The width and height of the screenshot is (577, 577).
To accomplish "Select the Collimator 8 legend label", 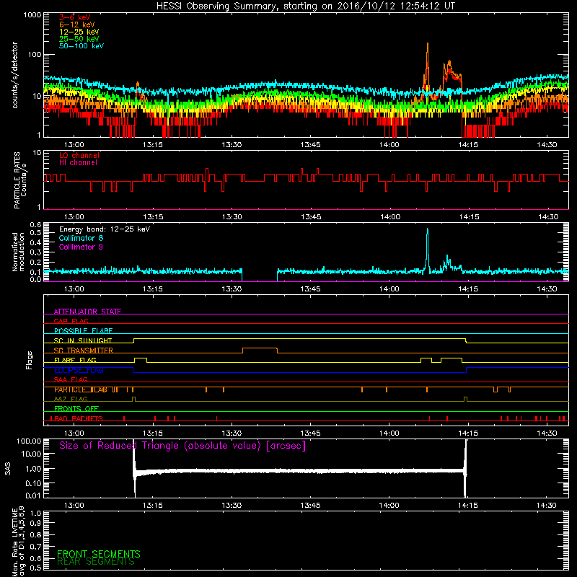I will pyautogui.click(x=81, y=238).
